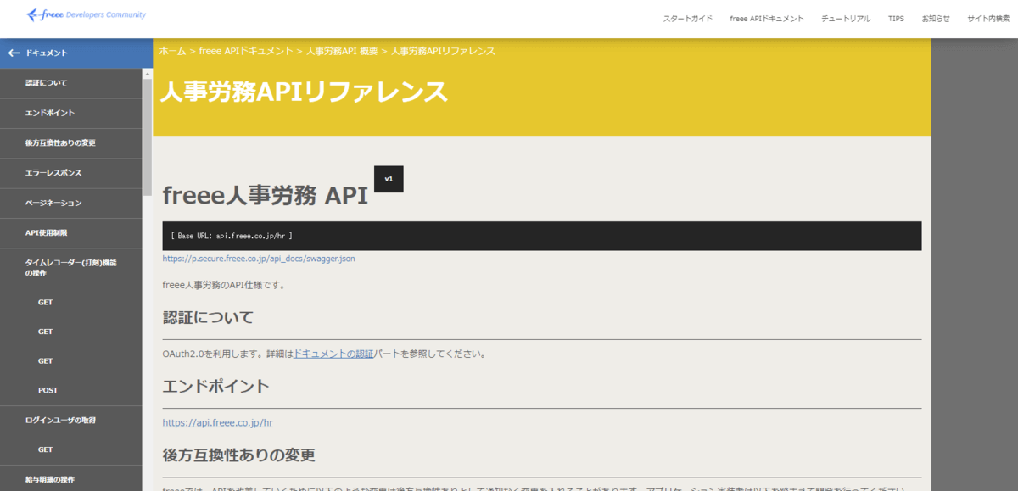Viewport: 1018px width, 491px height.
Task: Click the back arrow beside ドキュメント
Action: [x=14, y=53]
